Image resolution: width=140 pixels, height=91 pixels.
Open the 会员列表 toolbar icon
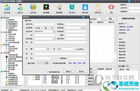point(33,7)
